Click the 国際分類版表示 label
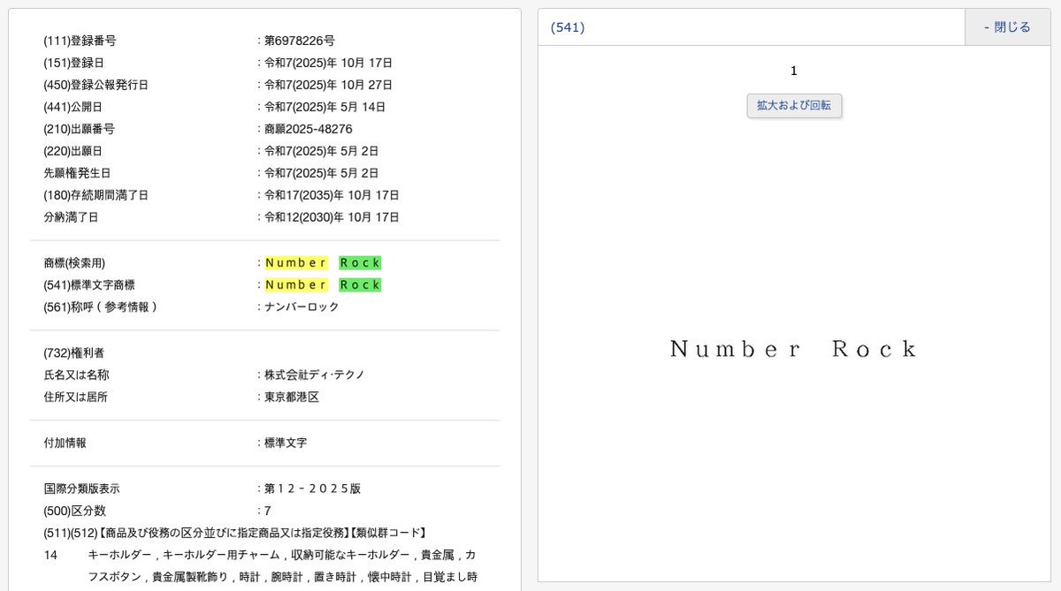 tap(81, 489)
